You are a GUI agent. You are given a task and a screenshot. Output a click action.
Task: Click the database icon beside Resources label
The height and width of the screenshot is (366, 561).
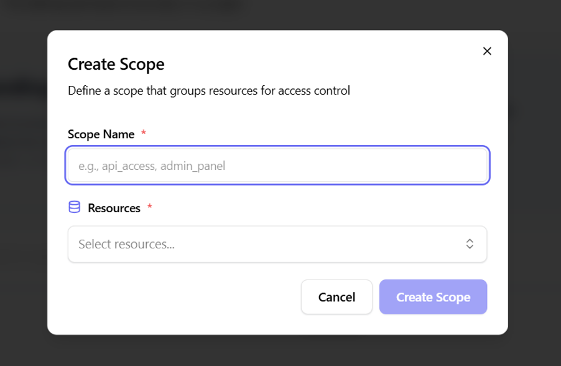(x=74, y=207)
